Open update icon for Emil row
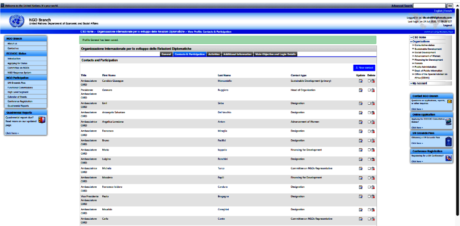Screen dimensions: 460x226 pos(361,103)
